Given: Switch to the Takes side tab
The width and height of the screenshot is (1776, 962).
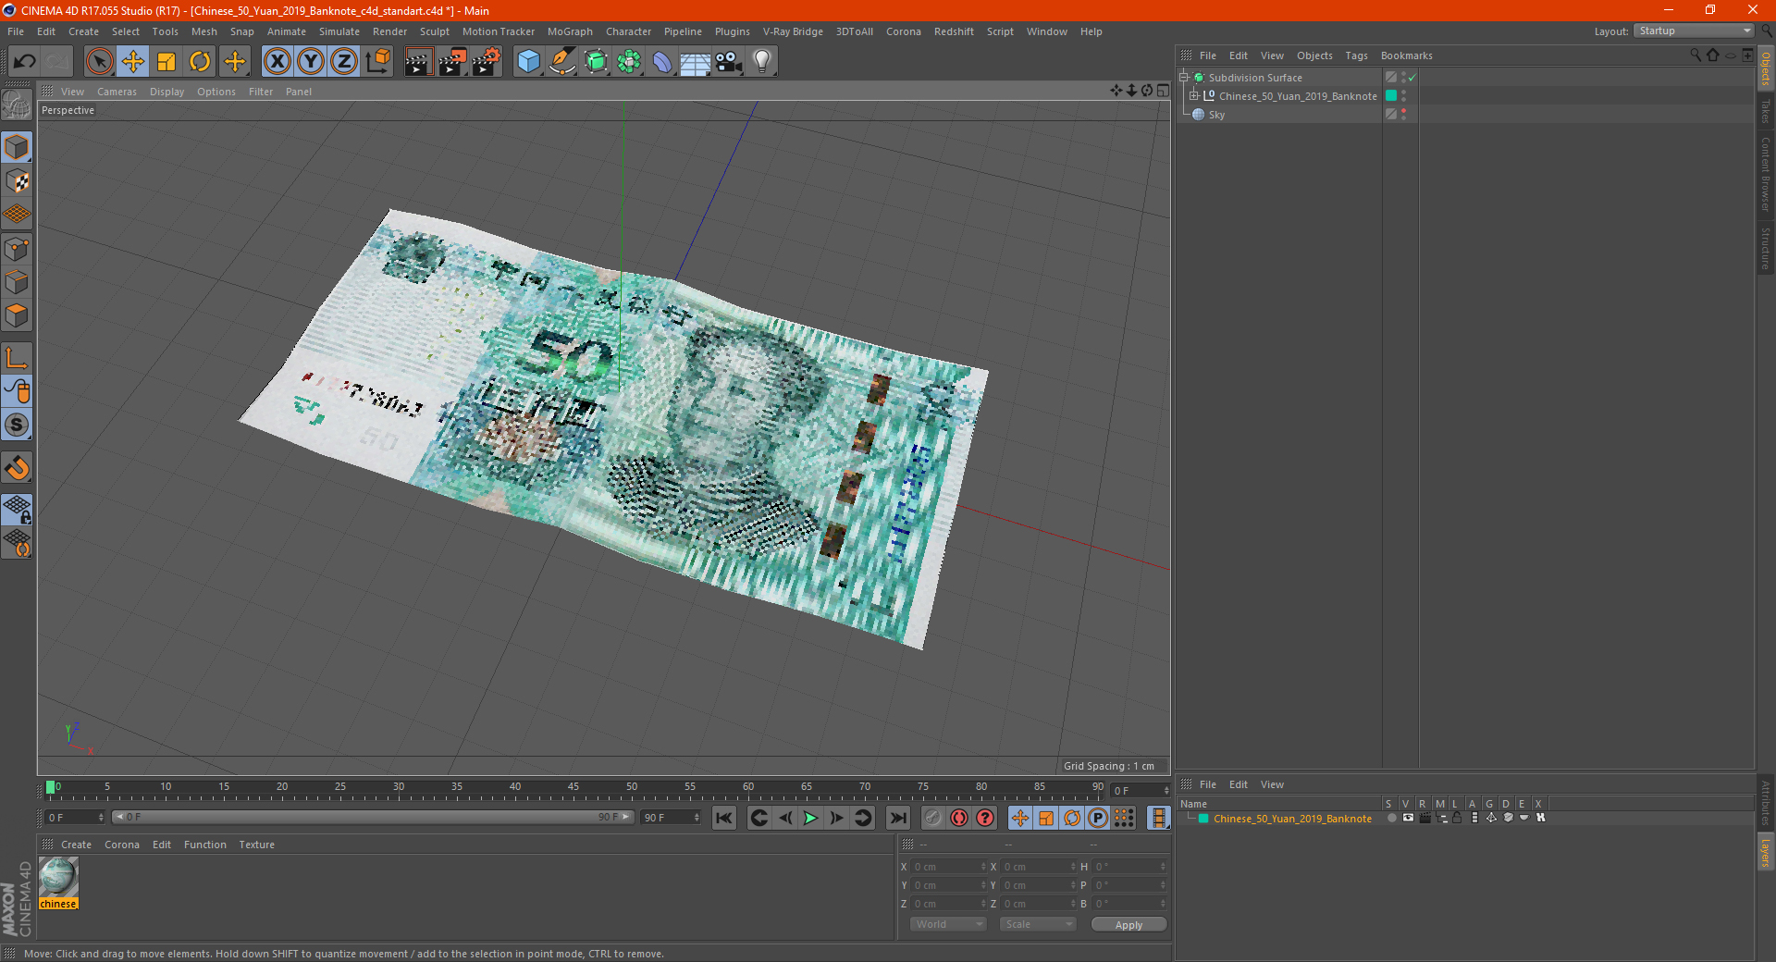Looking at the screenshot, I should [x=1765, y=110].
